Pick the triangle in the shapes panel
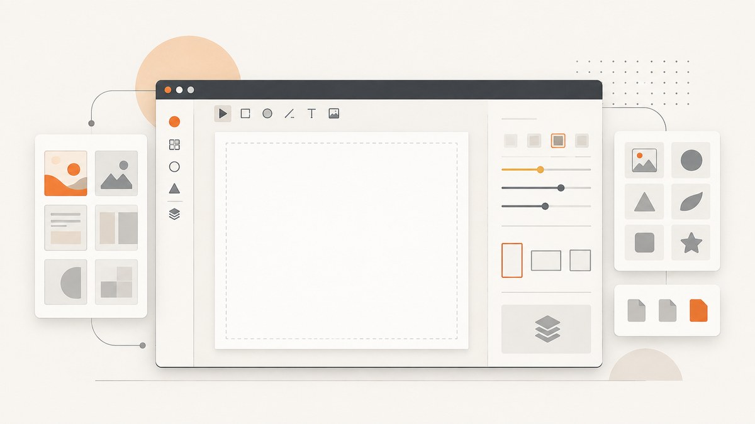Screen dimensions: 755x424 tap(644, 202)
